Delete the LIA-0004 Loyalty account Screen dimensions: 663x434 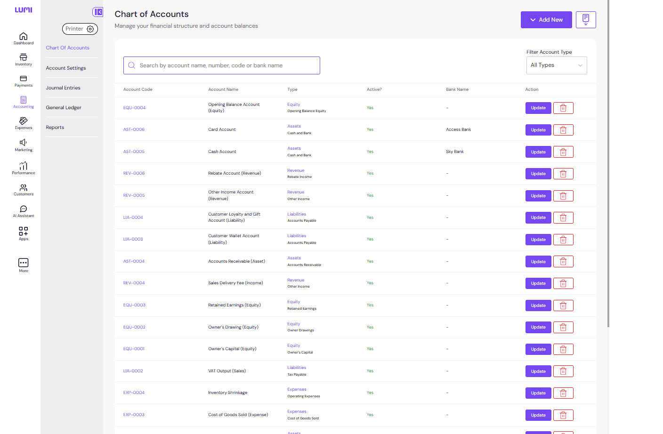pos(563,217)
